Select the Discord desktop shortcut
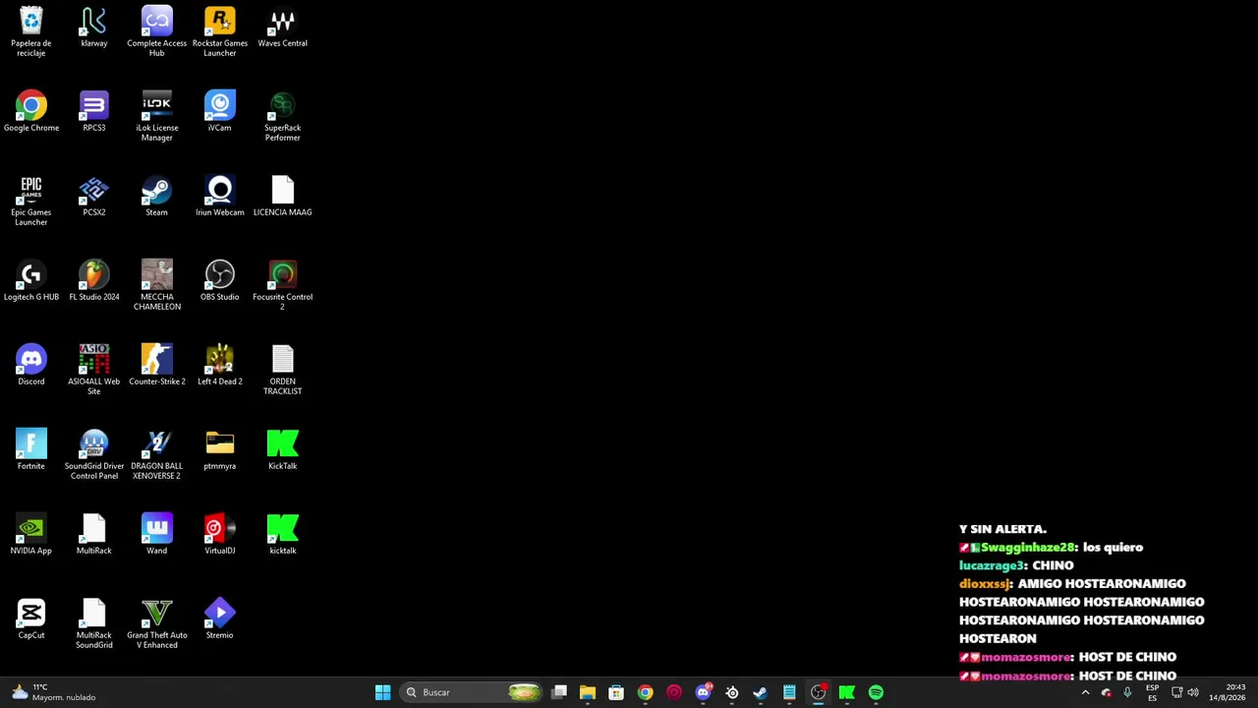 [31, 366]
